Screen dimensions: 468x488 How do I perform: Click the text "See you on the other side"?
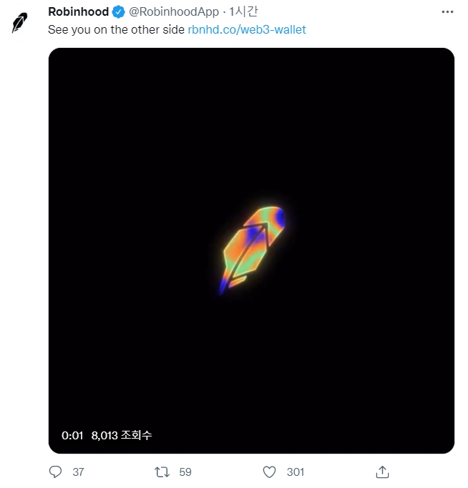click(115, 30)
